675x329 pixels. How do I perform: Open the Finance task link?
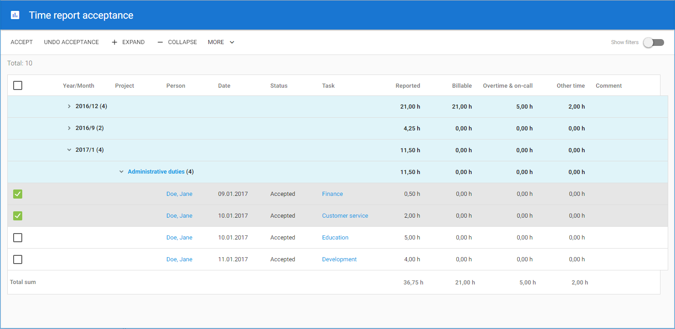coord(332,194)
